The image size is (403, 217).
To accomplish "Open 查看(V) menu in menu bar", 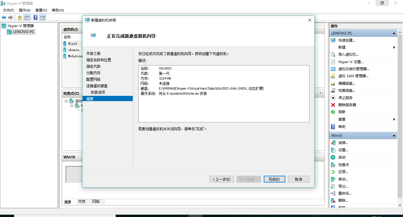I will point(41,10).
